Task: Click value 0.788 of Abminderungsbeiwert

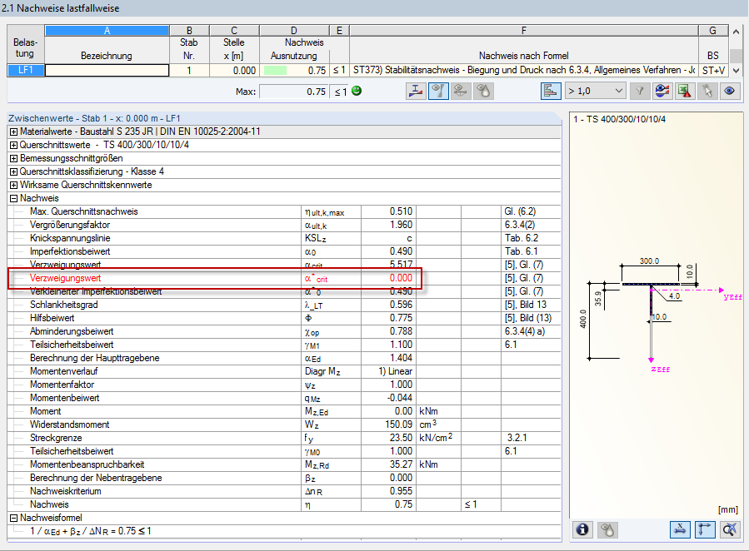Action: click(389, 331)
